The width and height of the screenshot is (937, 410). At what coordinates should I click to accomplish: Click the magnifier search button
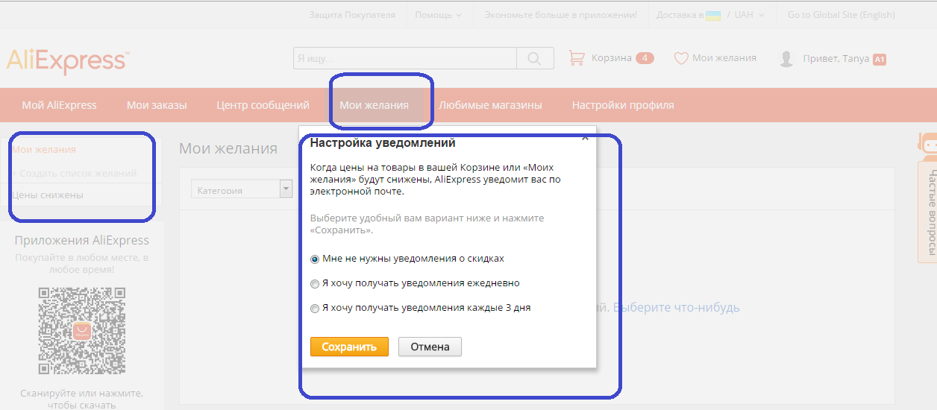[x=535, y=58]
